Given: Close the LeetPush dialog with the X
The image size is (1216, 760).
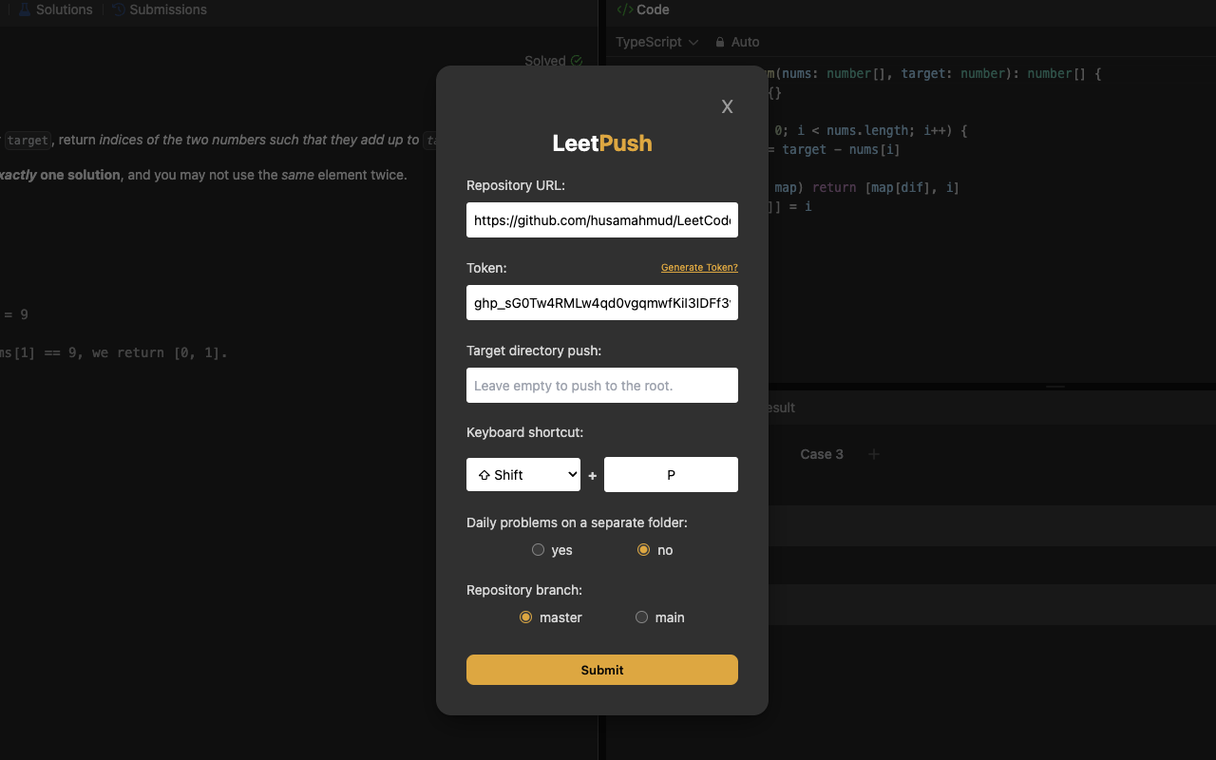Looking at the screenshot, I should [x=727, y=106].
